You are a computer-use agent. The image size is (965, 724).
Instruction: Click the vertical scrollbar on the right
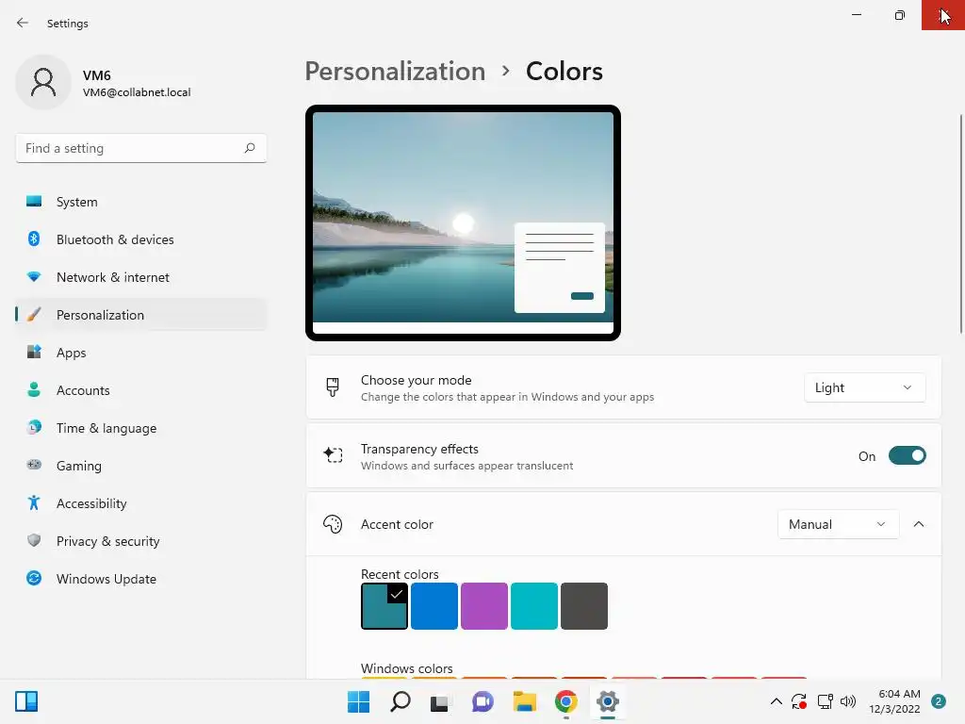pos(960,224)
